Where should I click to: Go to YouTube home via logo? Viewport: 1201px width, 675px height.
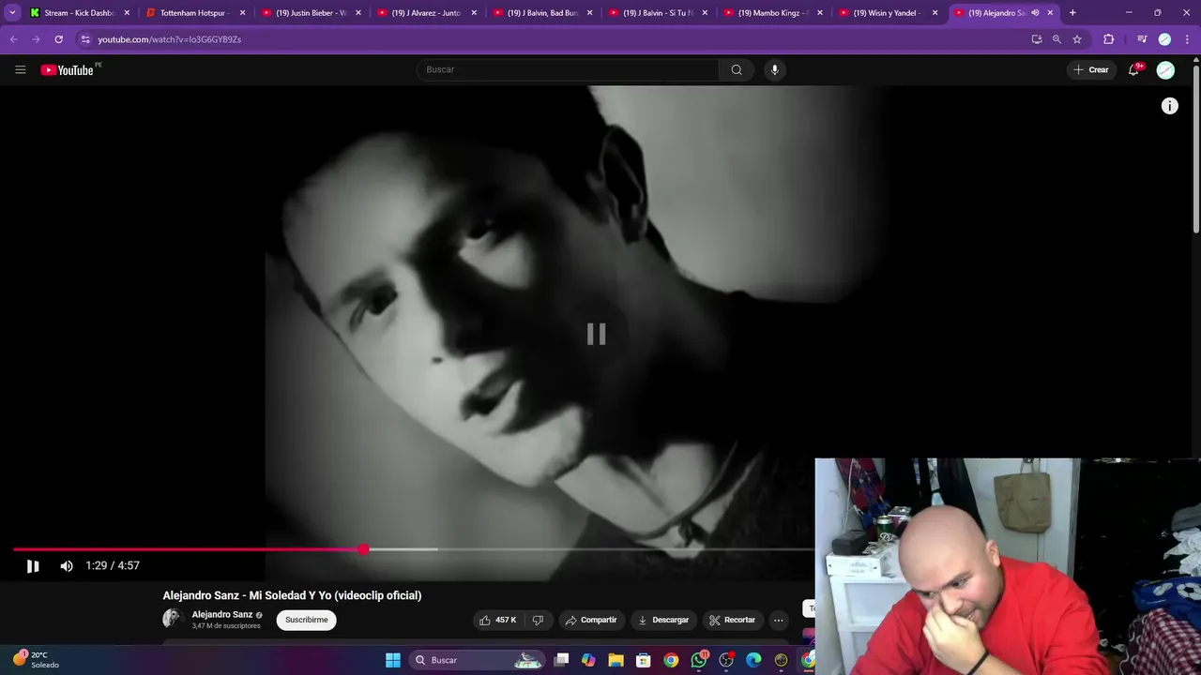(68, 69)
